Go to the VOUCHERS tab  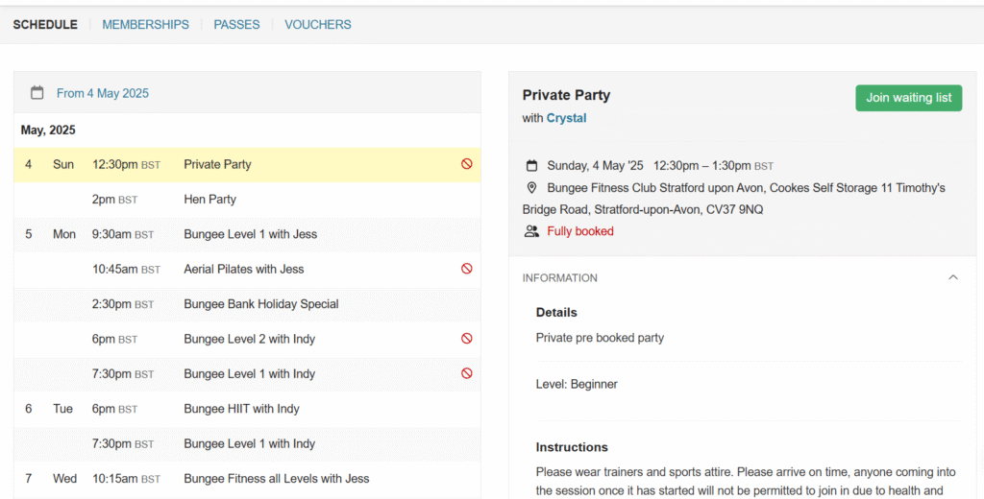click(317, 24)
